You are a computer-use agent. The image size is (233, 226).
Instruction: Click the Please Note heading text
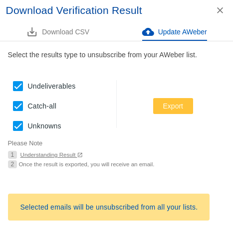(25, 143)
